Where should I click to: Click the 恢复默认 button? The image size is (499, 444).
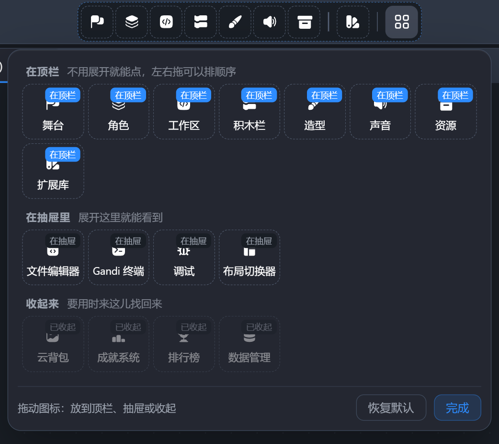pos(391,408)
